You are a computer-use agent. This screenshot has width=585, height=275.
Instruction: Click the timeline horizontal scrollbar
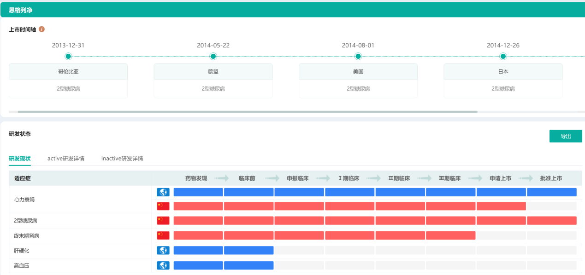[x=247, y=112]
